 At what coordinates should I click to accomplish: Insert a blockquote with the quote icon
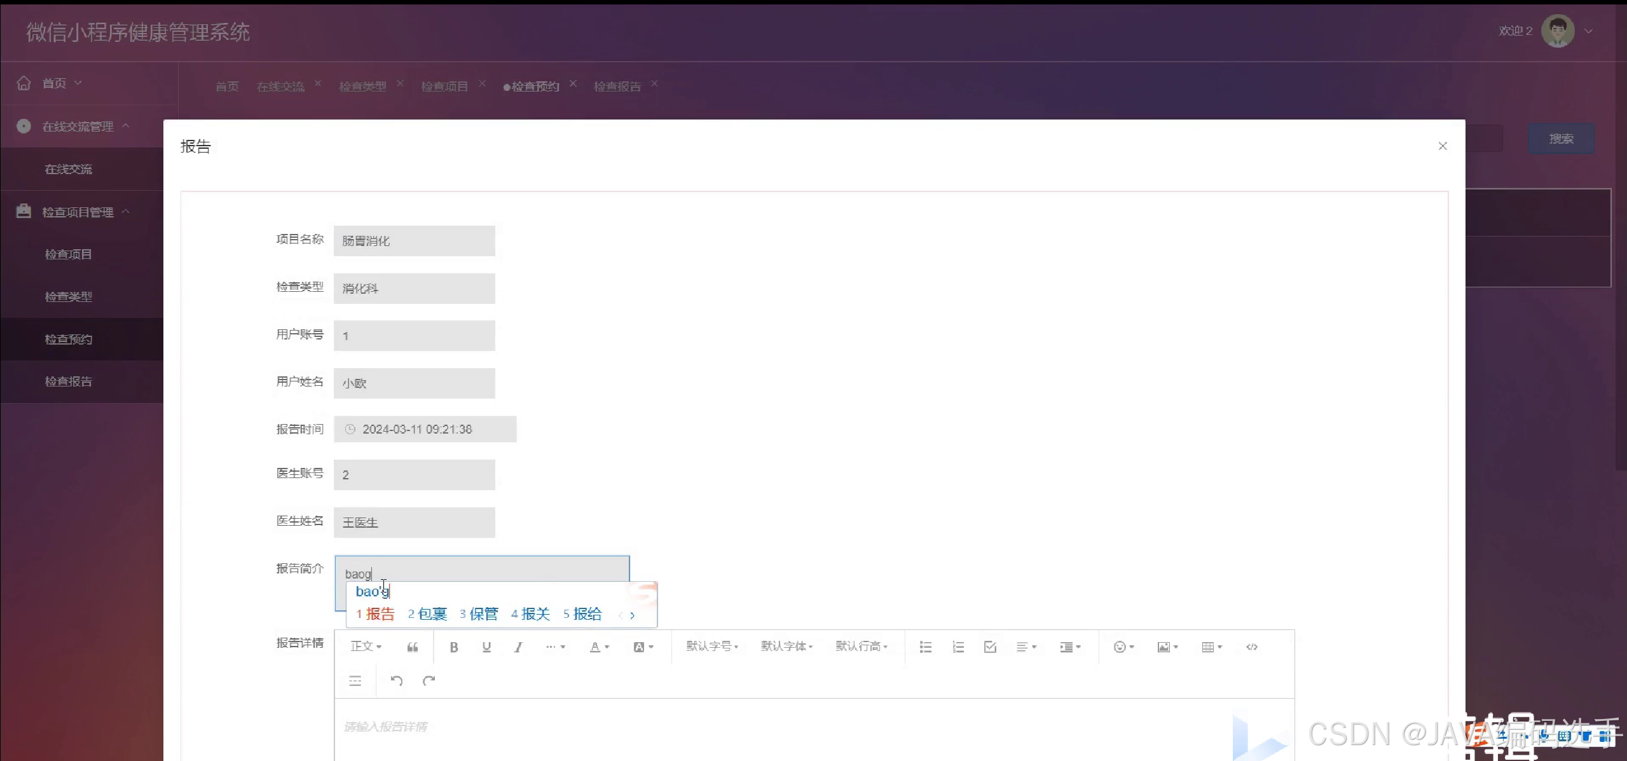click(413, 647)
